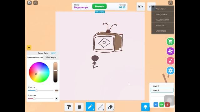200x112 pixels.
Task: Select the pencil tool numbered 1
Action: click(x=90, y=107)
